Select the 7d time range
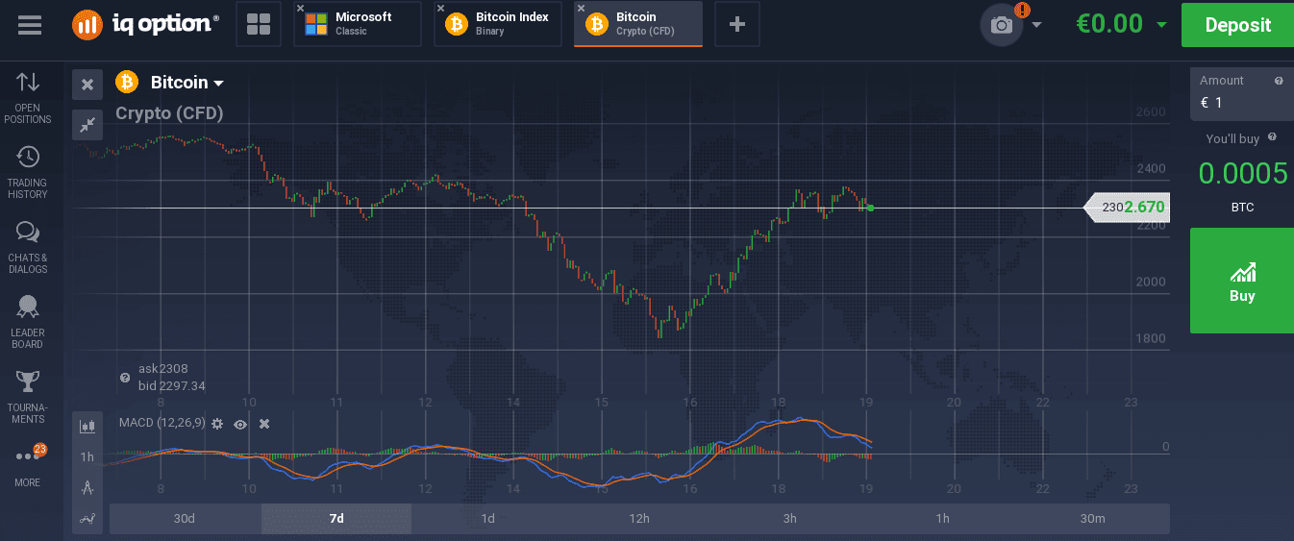Viewport: 1294px width, 541px height. [x=336, y=519]
